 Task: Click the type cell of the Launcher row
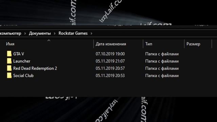click(x=162, y=61)
